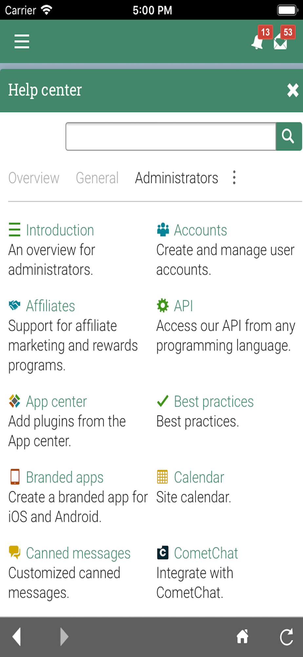Select the Administrators tab
Screen dimensions: 303x657
176,178
